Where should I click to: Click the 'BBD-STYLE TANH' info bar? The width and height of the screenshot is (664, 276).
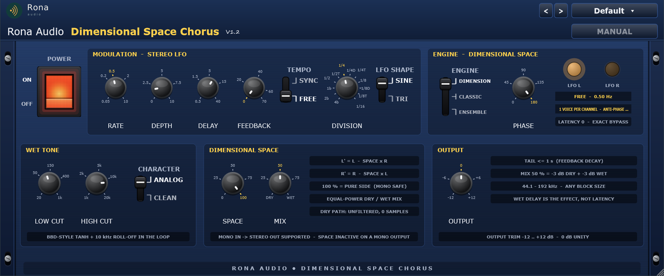[108, 237]
